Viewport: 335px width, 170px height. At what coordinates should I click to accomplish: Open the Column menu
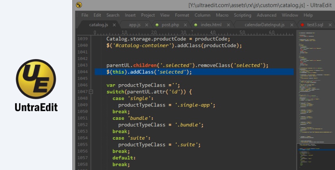202,15
